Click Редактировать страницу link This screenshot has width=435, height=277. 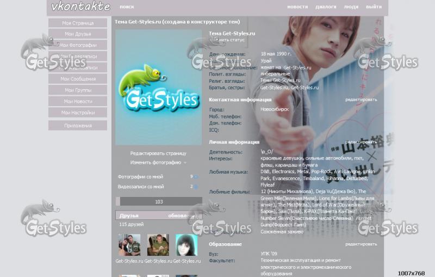(x=158, y=153)
